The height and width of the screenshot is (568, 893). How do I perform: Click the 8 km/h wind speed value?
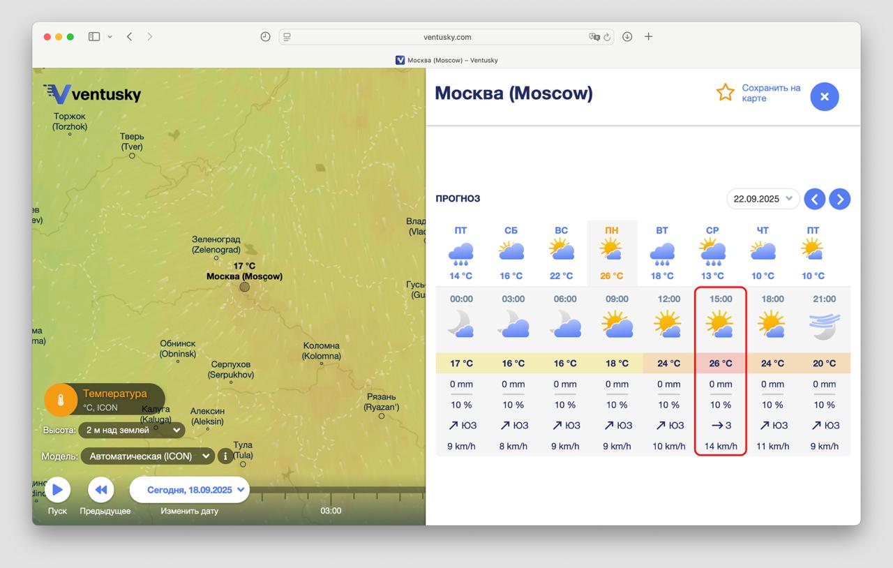click(513, 446)
